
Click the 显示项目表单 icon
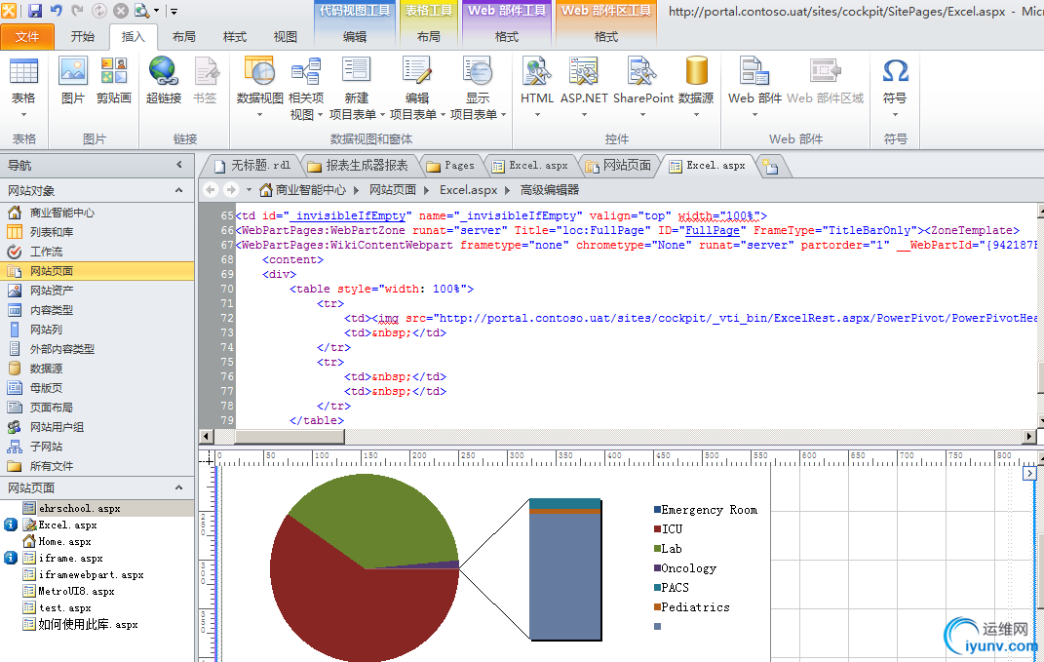pyautogui.click(x=478, y=72)
